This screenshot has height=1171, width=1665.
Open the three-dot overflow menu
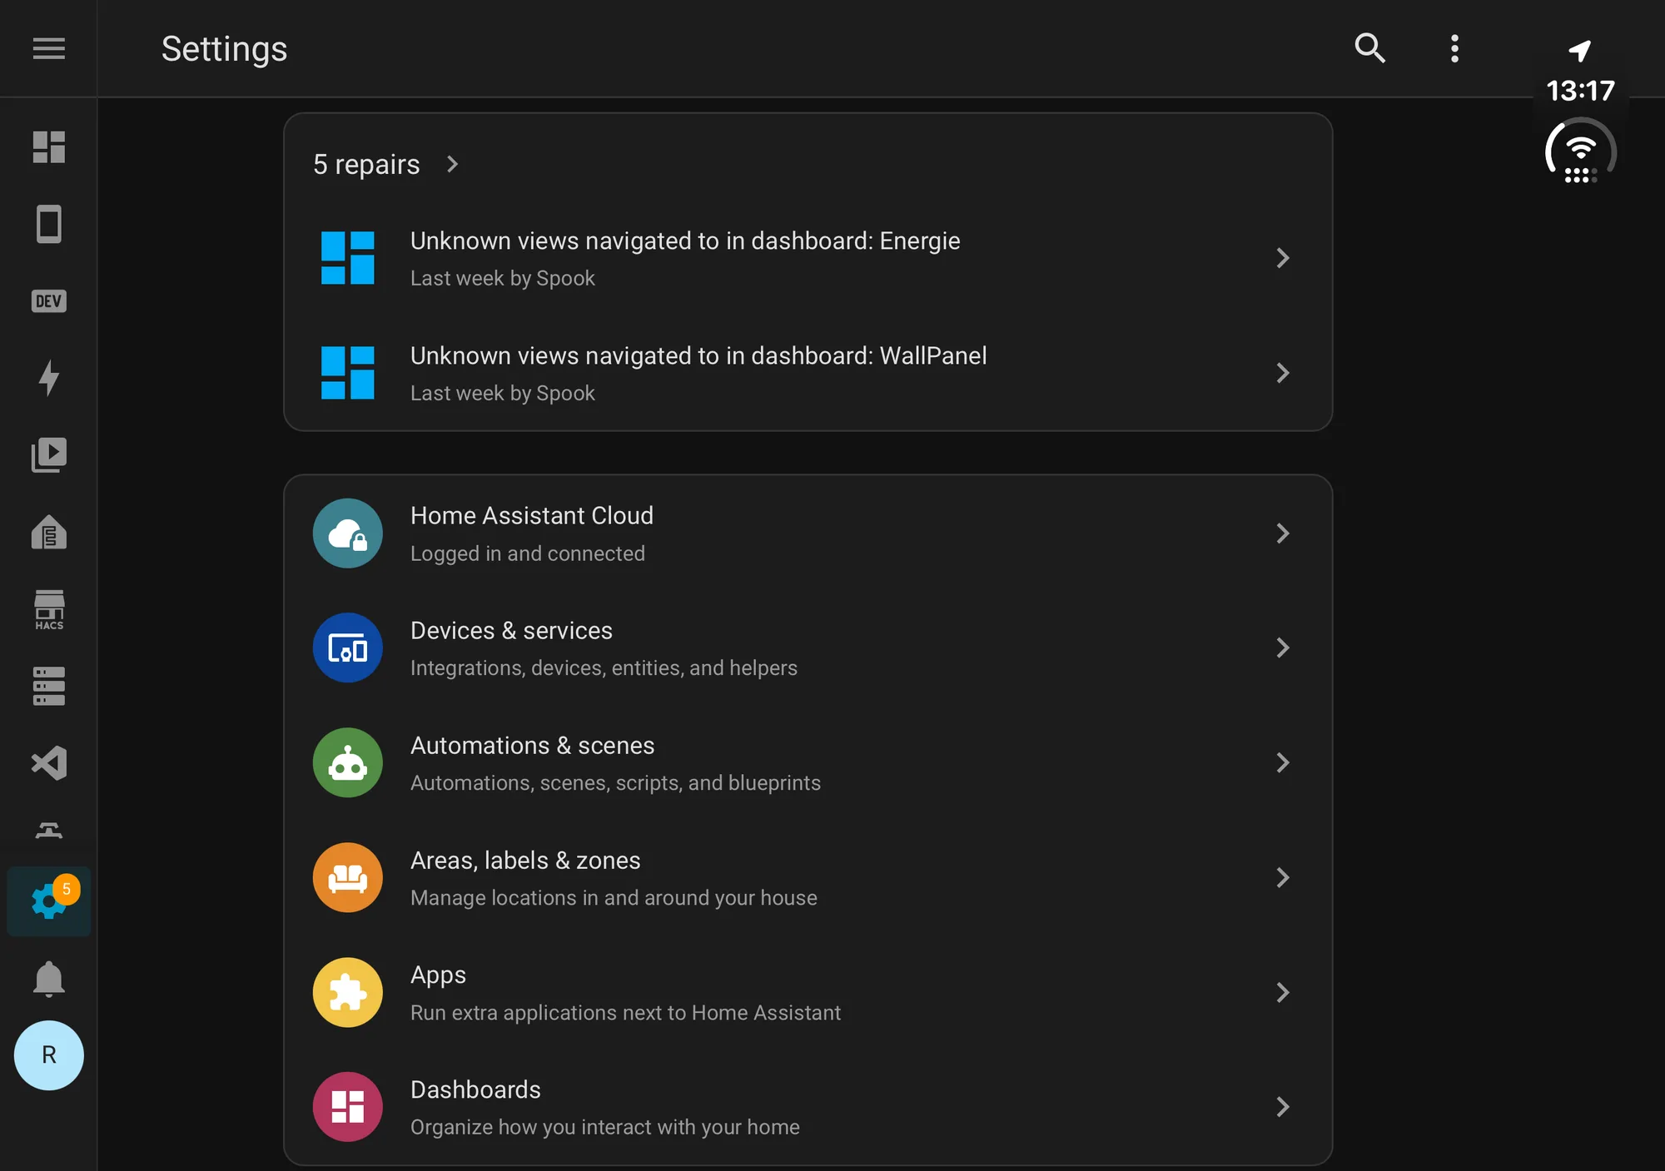1454,48
